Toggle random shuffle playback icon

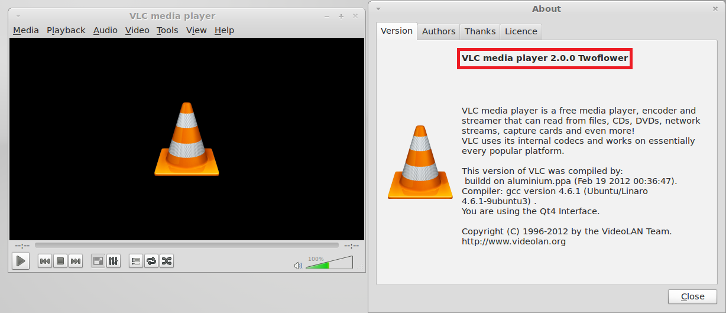click(x=167, y=261)
